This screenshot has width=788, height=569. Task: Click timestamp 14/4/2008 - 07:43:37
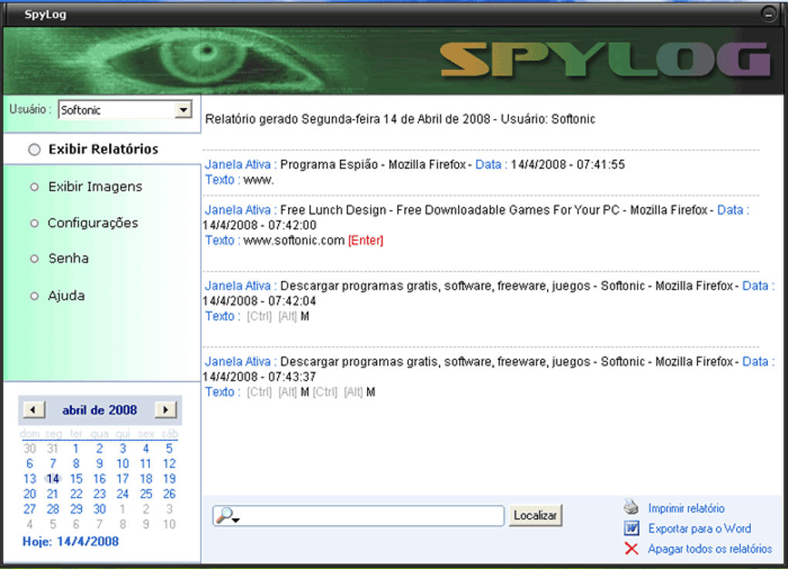point(260,377)
